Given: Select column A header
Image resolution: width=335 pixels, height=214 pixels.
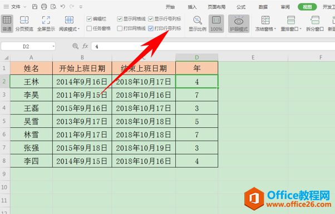Looking at the screenshot, I should pos(31,57).
